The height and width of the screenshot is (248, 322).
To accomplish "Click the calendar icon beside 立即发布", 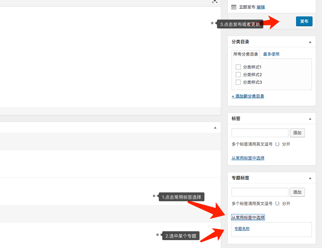I will coord(234,7).
